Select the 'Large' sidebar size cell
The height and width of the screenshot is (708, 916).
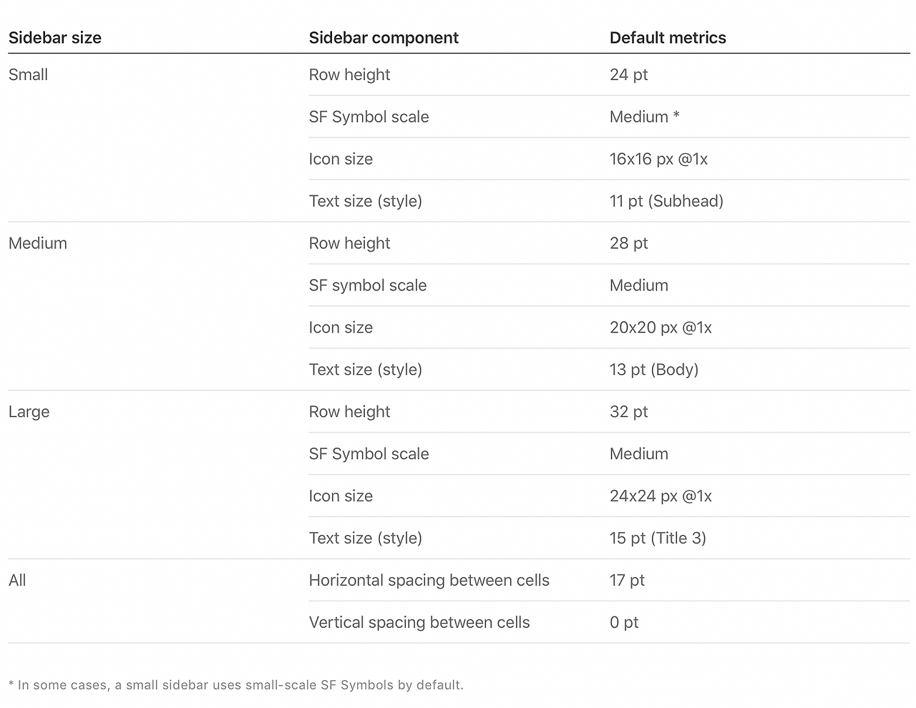tap(29, 412)
